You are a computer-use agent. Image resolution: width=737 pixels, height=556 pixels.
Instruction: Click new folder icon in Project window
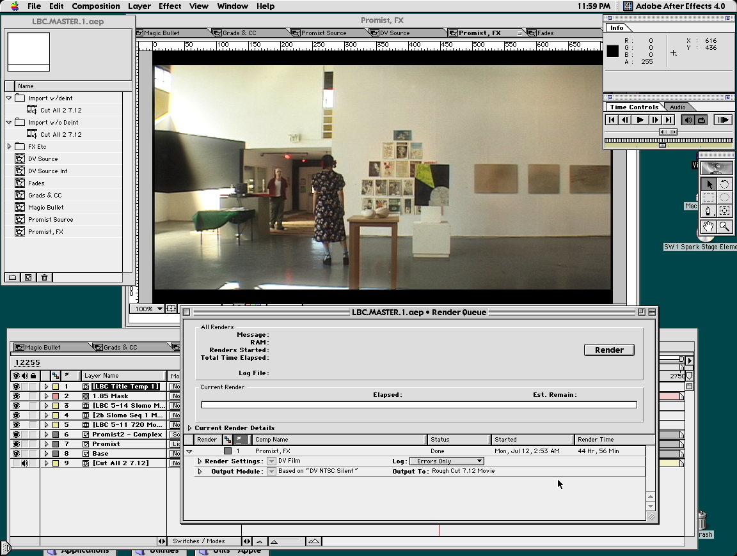(x=13, y=277)
